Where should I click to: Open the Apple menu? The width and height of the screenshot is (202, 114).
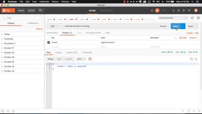click(4, 2)
